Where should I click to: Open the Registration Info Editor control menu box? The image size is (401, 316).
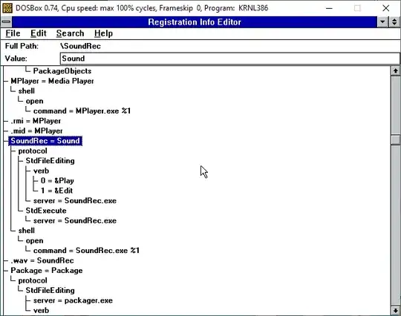pyautogui.click(x=7, y=22)
